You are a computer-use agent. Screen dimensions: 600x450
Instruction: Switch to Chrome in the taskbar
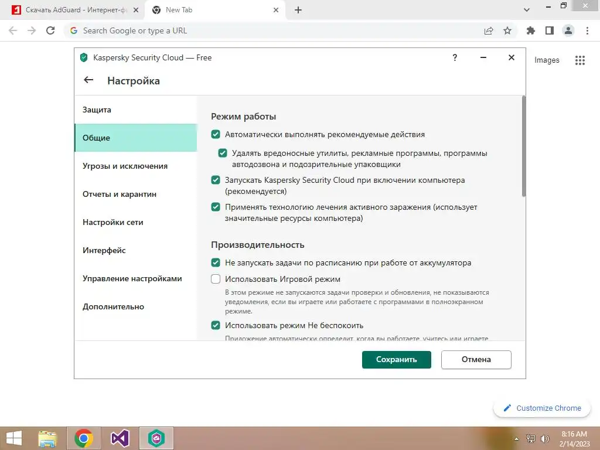coord(84,438)
